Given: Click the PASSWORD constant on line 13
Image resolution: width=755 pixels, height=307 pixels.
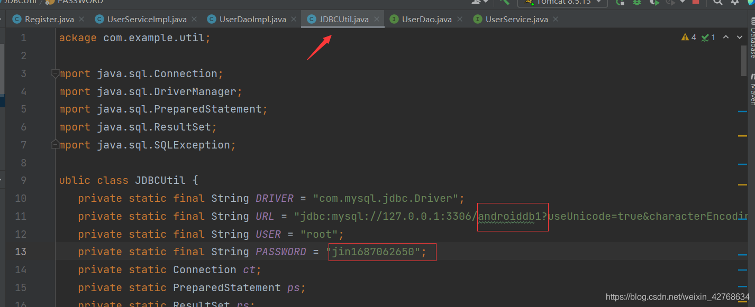Looking at the screenshot, I should (x=281, y=252).
